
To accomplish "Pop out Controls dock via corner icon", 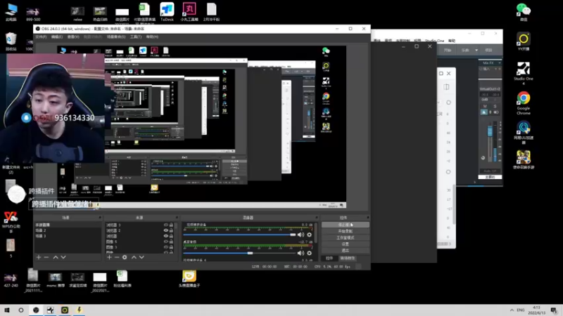I will coord(367,218).
